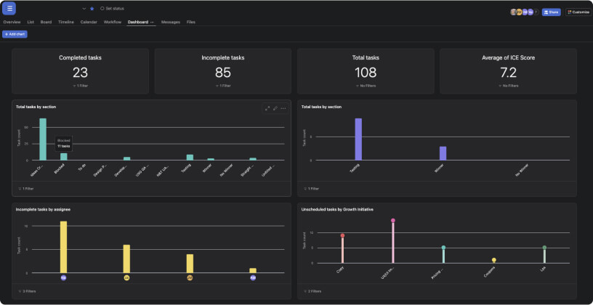The height and width of the screenshot is (305, 593).
Task: Open the project title dropdown chevron
Action: (x=84, y=9)
